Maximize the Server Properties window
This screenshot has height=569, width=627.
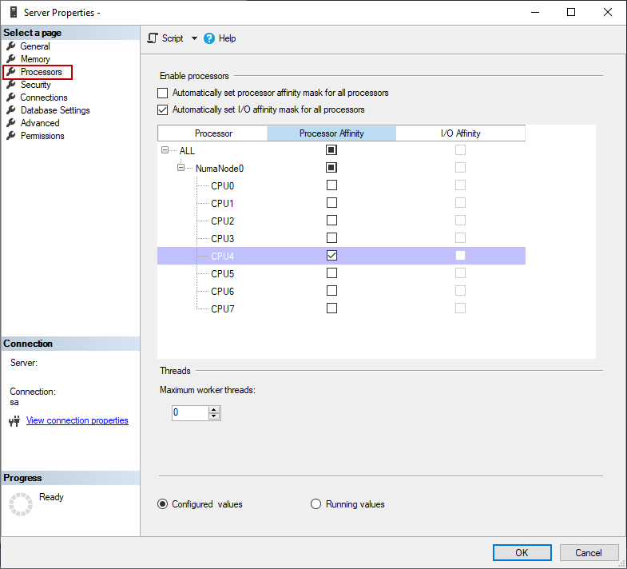tap(571, 12)
